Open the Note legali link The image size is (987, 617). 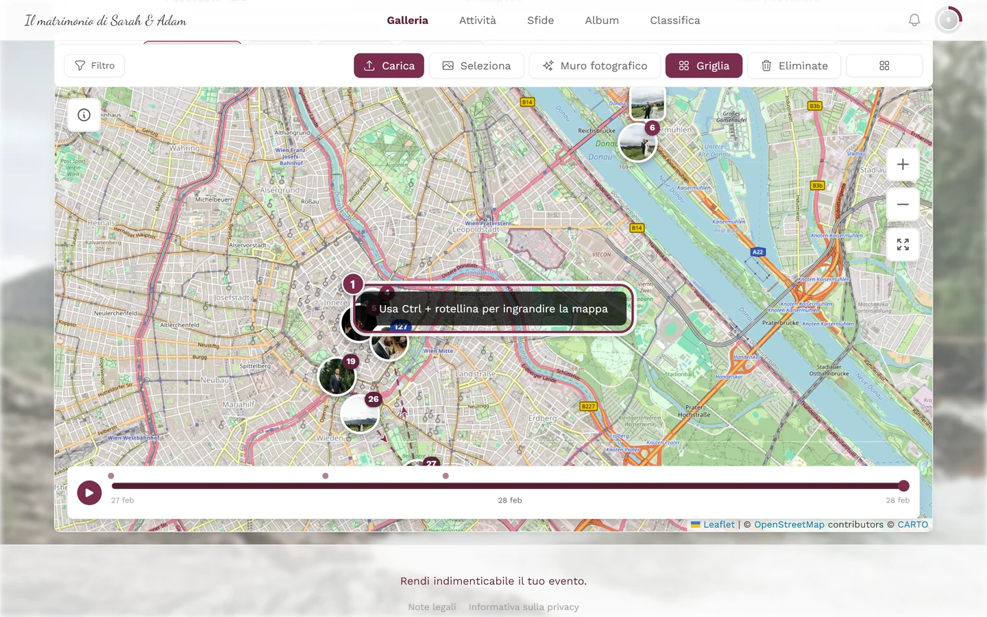coord(432,607)
